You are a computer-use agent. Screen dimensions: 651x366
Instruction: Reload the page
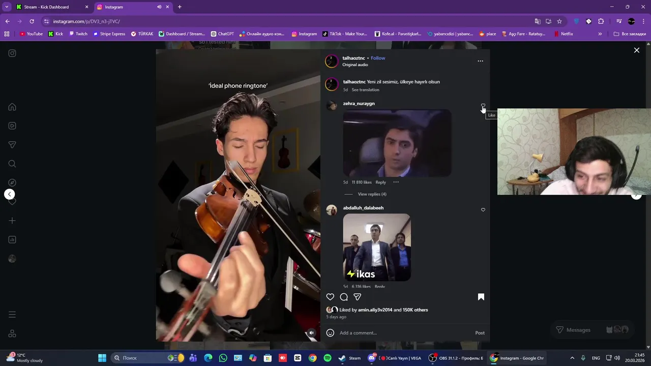coord(32,21)
